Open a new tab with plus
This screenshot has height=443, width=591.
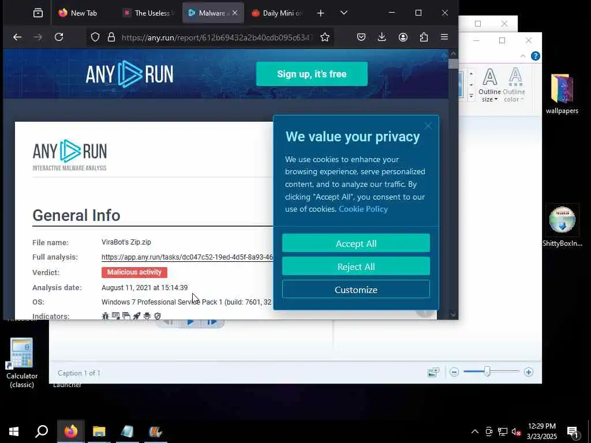coord(320,13)
